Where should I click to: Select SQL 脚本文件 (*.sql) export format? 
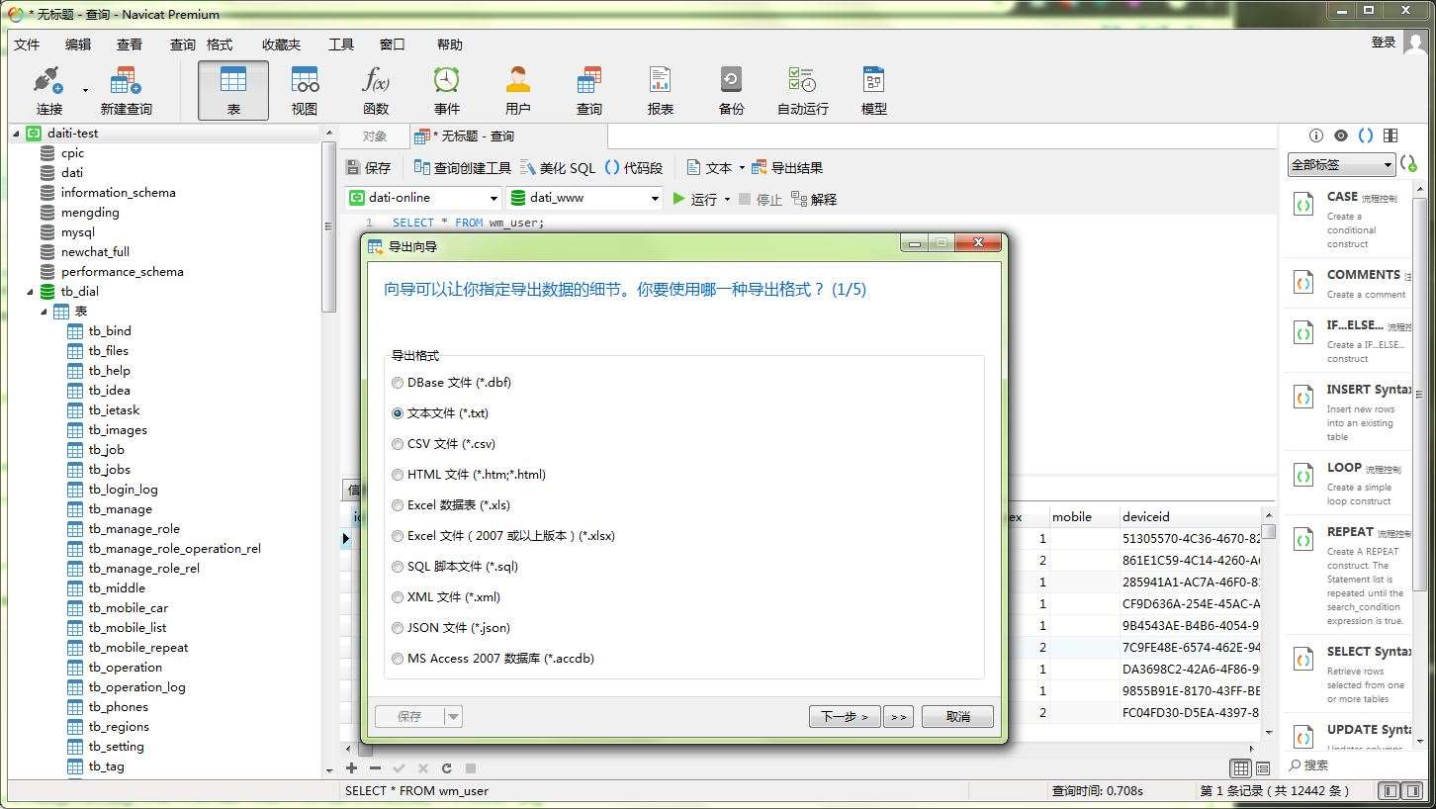click(455, 567)
